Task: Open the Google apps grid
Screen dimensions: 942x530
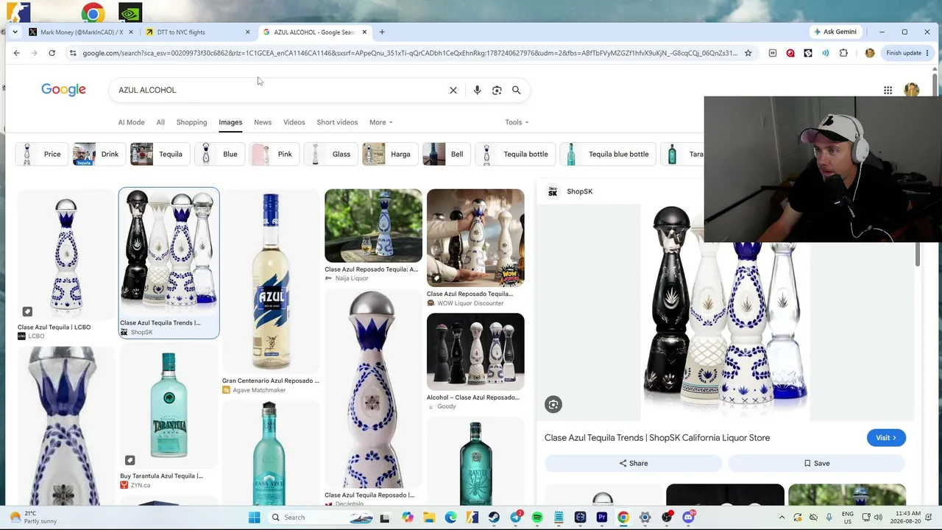Action: (x=888, y=90)
